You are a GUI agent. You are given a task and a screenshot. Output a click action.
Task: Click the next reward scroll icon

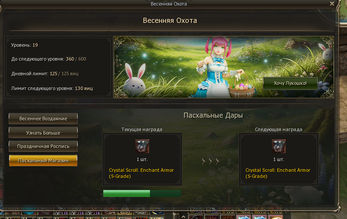(x=279, y=146)
